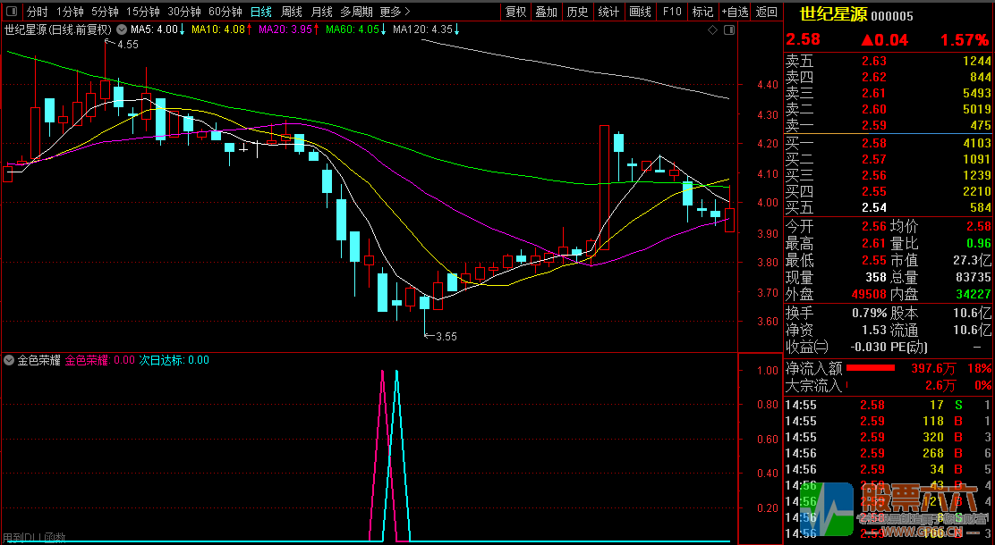Expand the 更多 periods menu
This screenshot has width=995, height=545.
pyautogui.click(x=395, y=12)
